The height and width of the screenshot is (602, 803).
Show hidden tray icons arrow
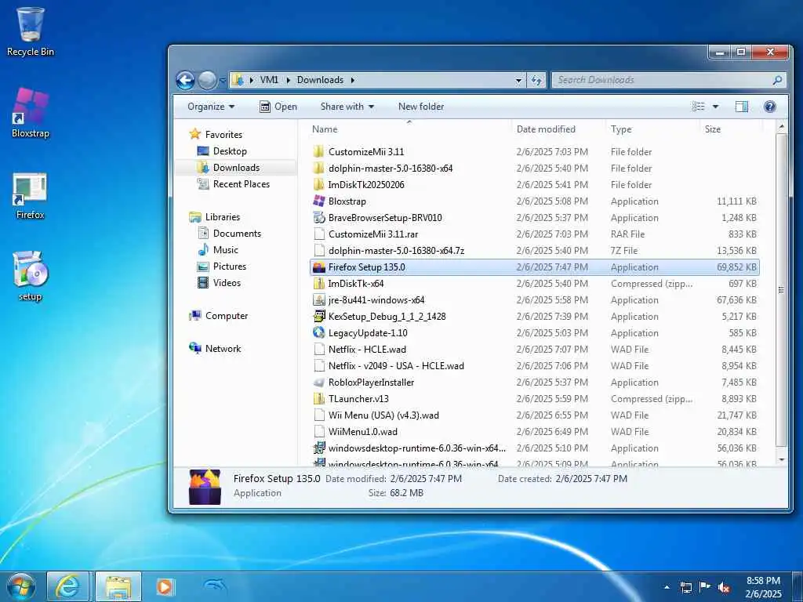click(667, 588)
